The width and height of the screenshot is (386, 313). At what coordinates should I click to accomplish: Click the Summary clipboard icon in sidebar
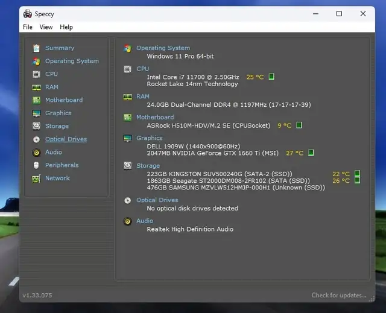[36, 48]
